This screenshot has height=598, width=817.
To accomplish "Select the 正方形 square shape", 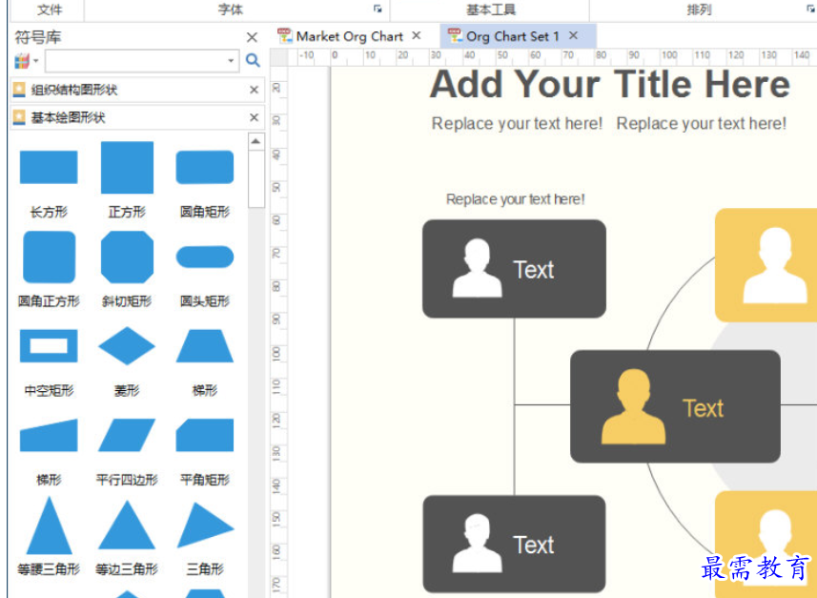I will coord(127,167).
